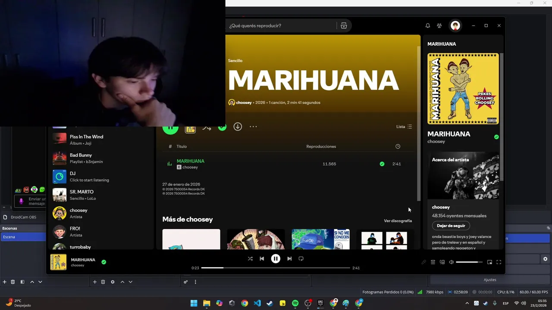Open the Spotify profile avatar menu
The height and width of the screenshot is (310, 552).
tap(455, 26)
